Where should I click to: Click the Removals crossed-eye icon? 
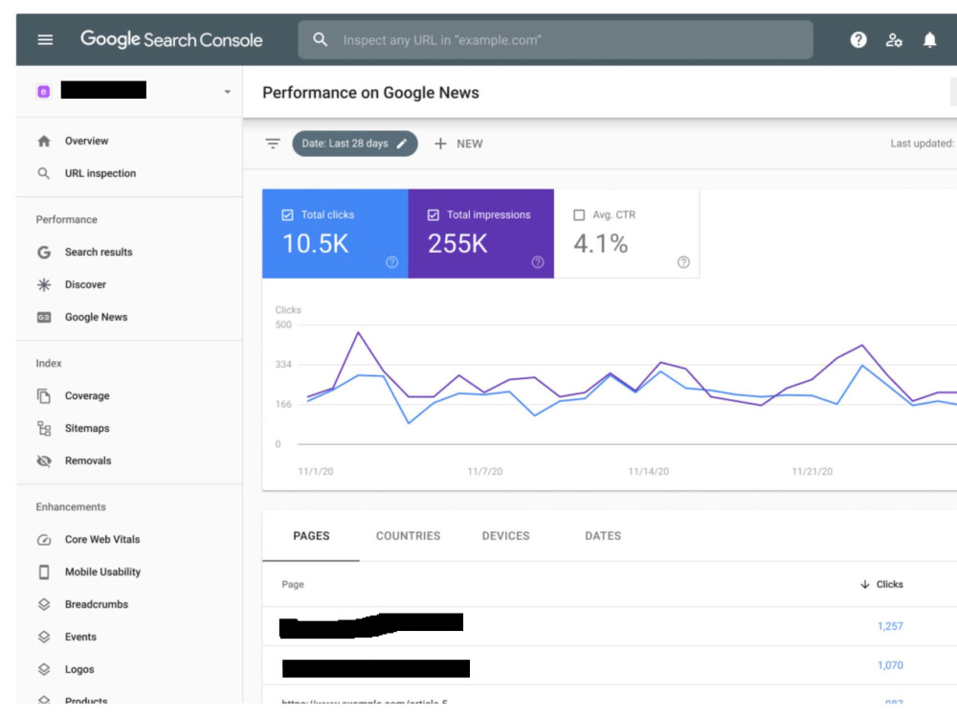coord(44,460)
